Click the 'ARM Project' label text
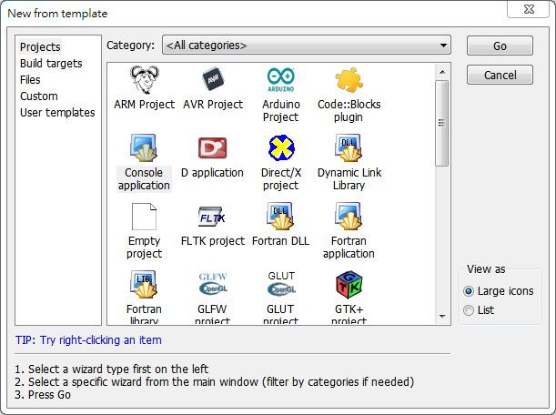The image size is (556, 415). (145, 105)
